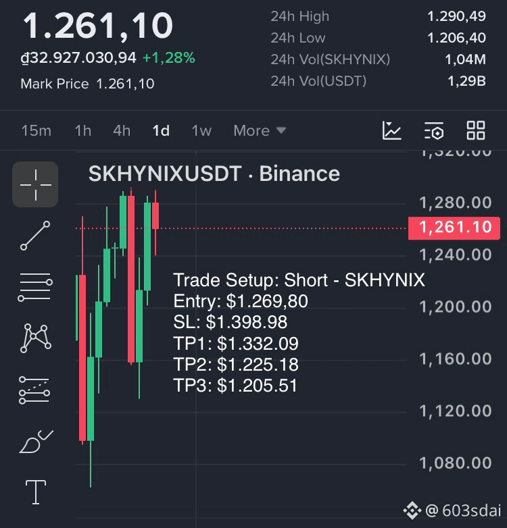
Task: Click the ₫32.927.030,94 converted price
Action: coord(78,58)
